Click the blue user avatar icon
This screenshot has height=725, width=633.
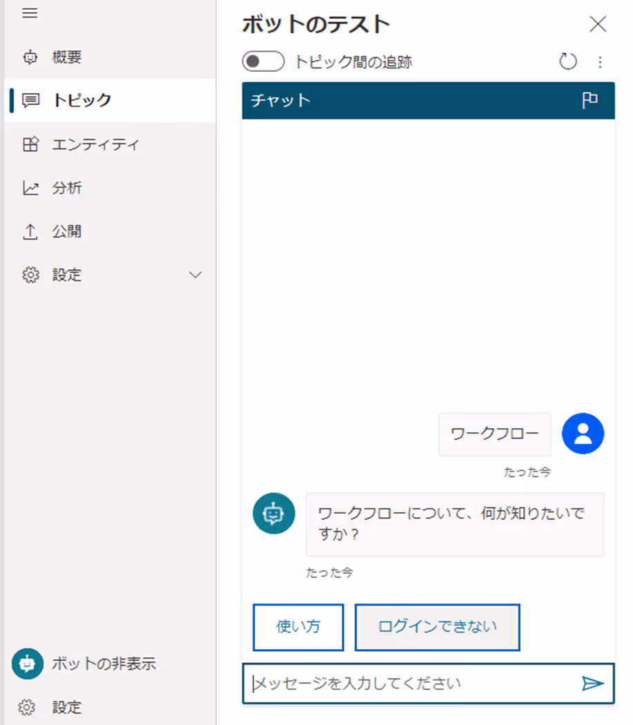[x=583, y=433]
